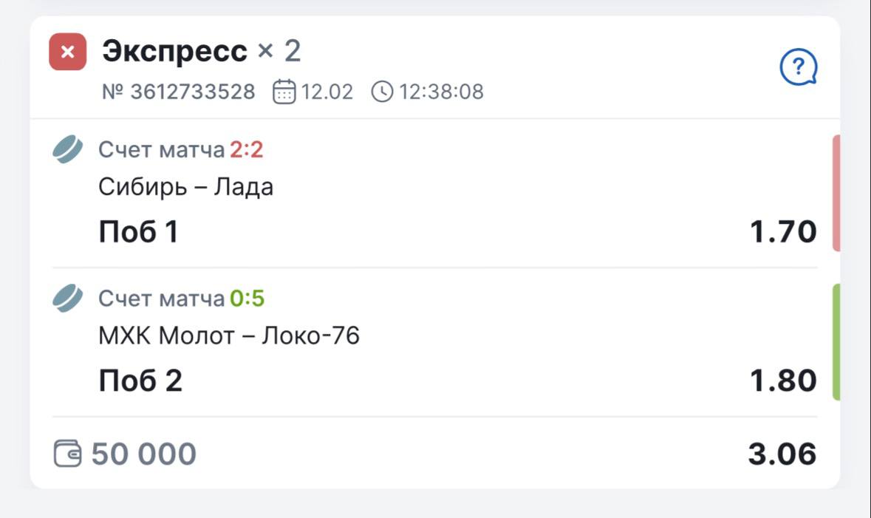Viewport: 871px width, 518px height.
Task: Click the red match score 2:2
Action: pyautogui.click(x=246, y=151)
